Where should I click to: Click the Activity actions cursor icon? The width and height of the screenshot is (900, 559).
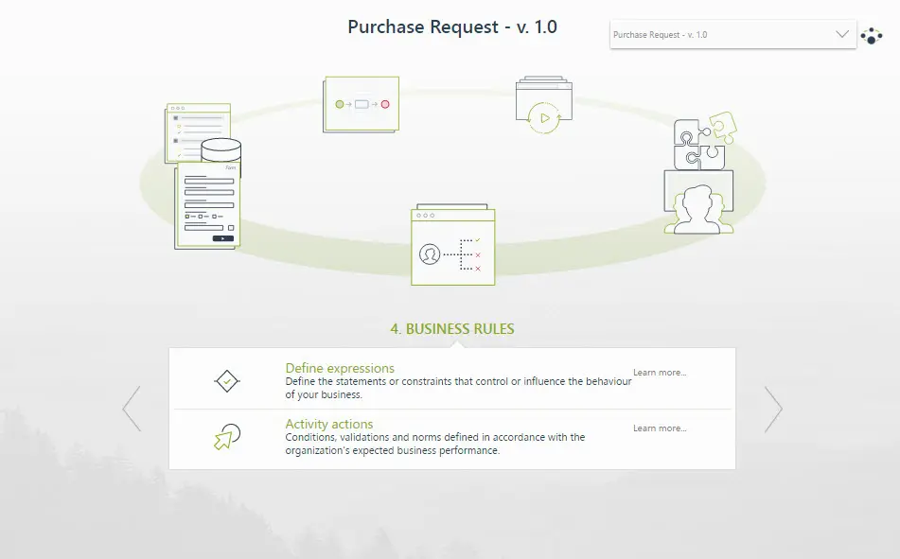(x=227, y=437)
